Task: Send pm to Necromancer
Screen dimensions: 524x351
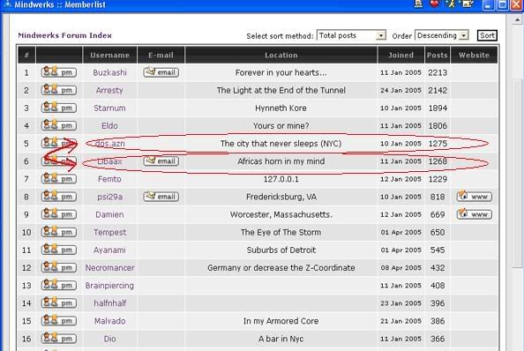Action: [x=59, y=267]
